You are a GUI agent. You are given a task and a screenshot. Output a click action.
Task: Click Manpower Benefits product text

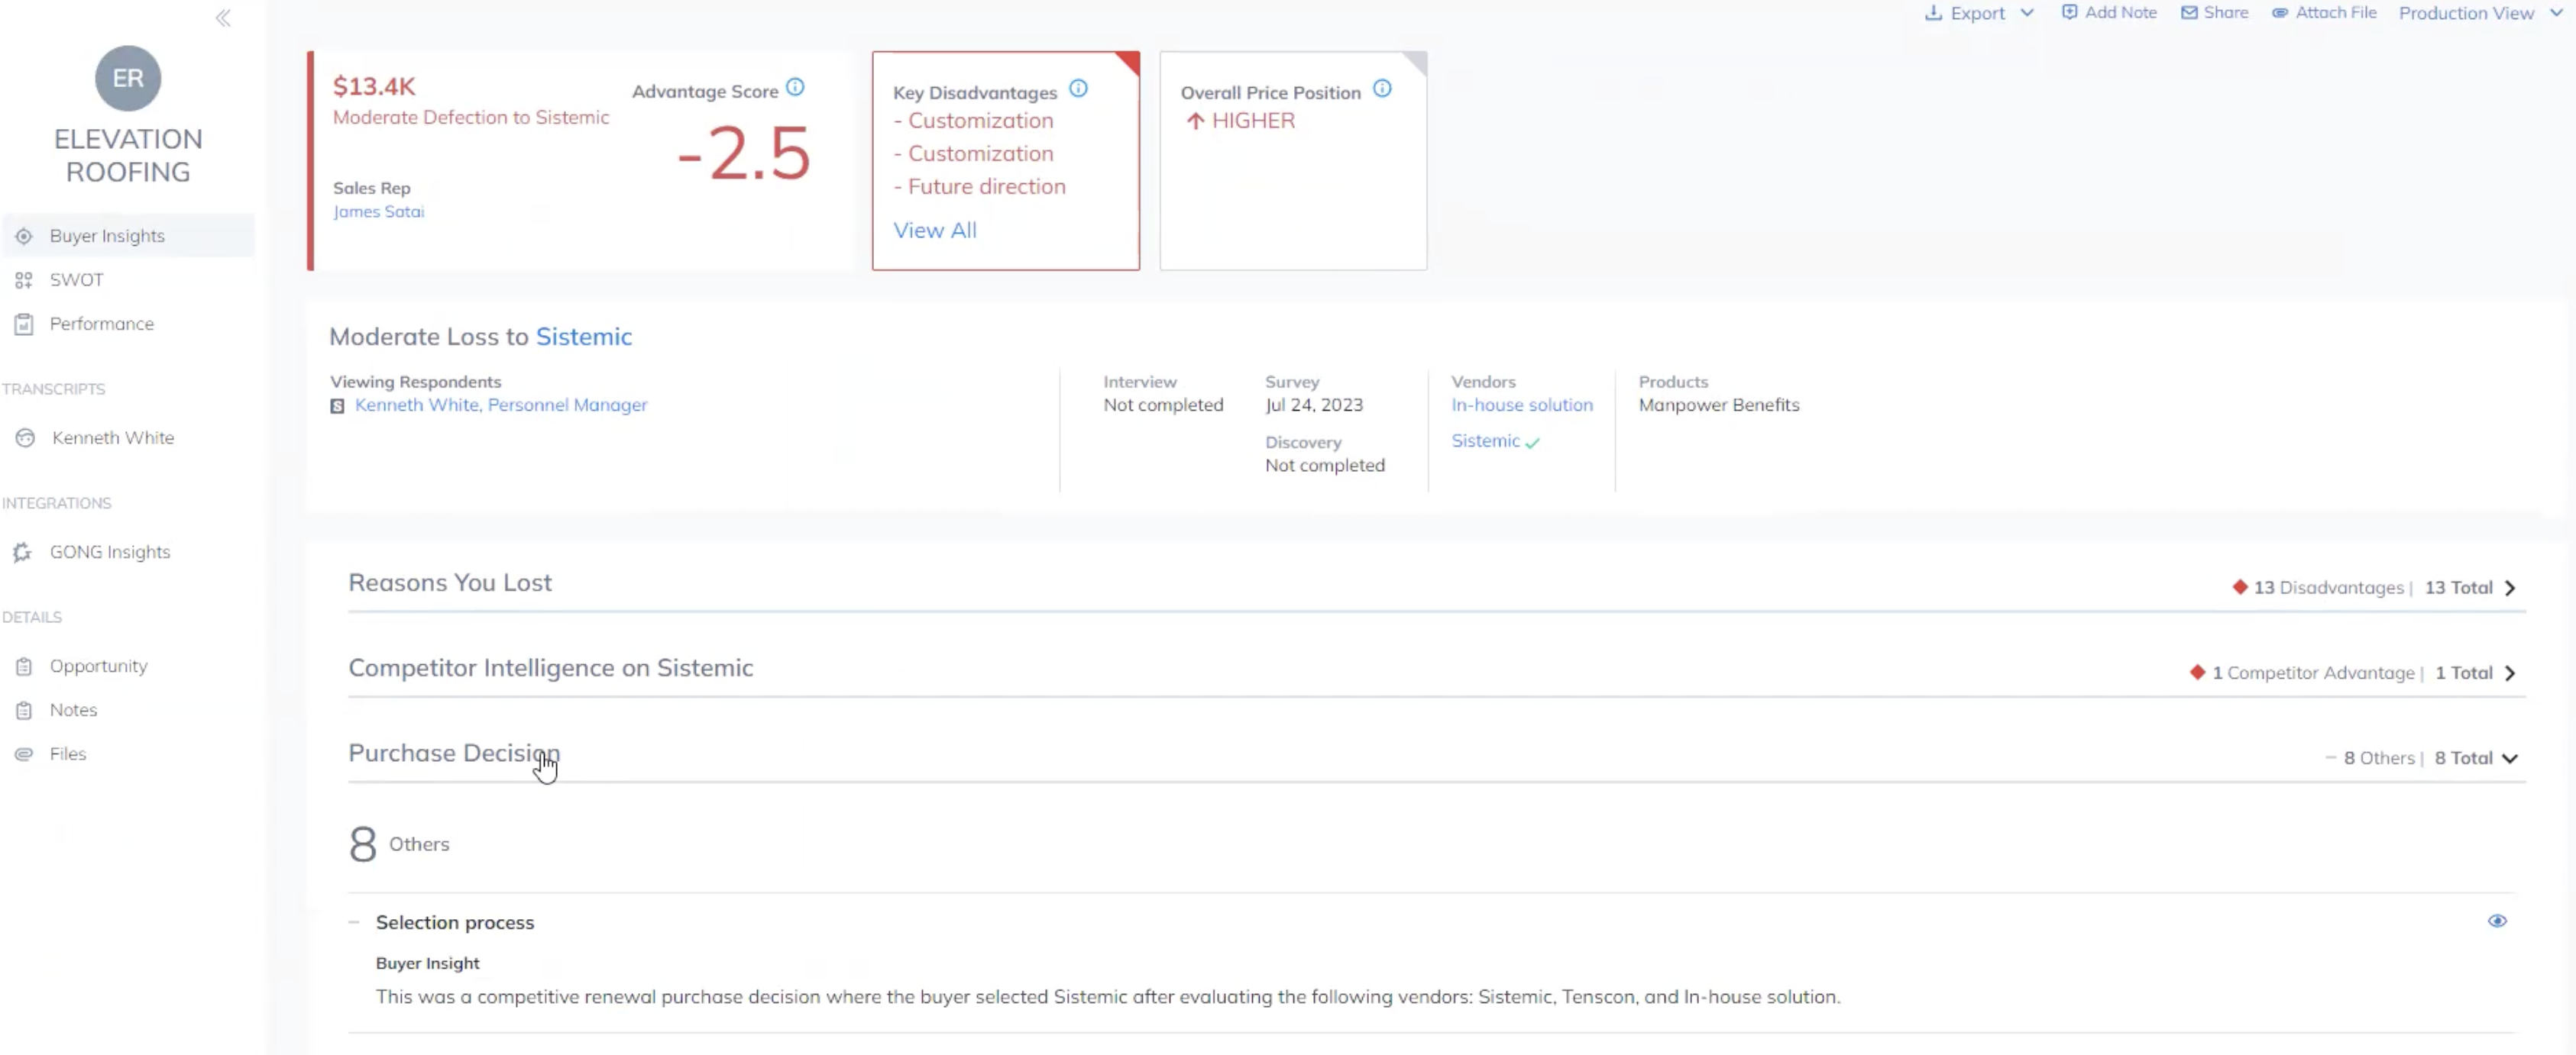tap(1718, 405)
